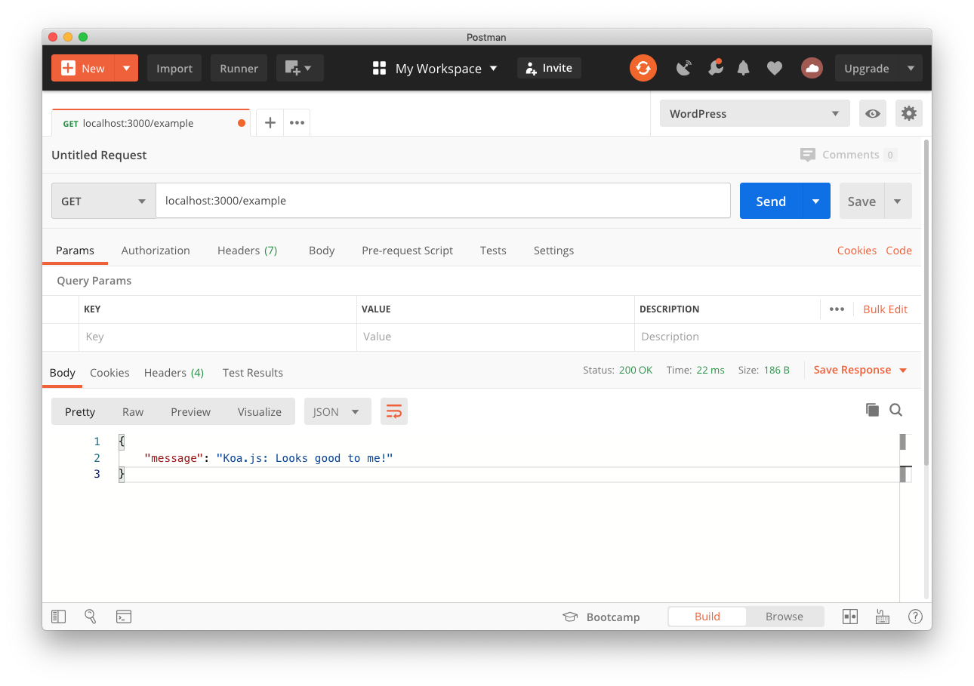Open the wrench settings icon
This screenshot has width=974, height=686.
(x=715, y=68)
